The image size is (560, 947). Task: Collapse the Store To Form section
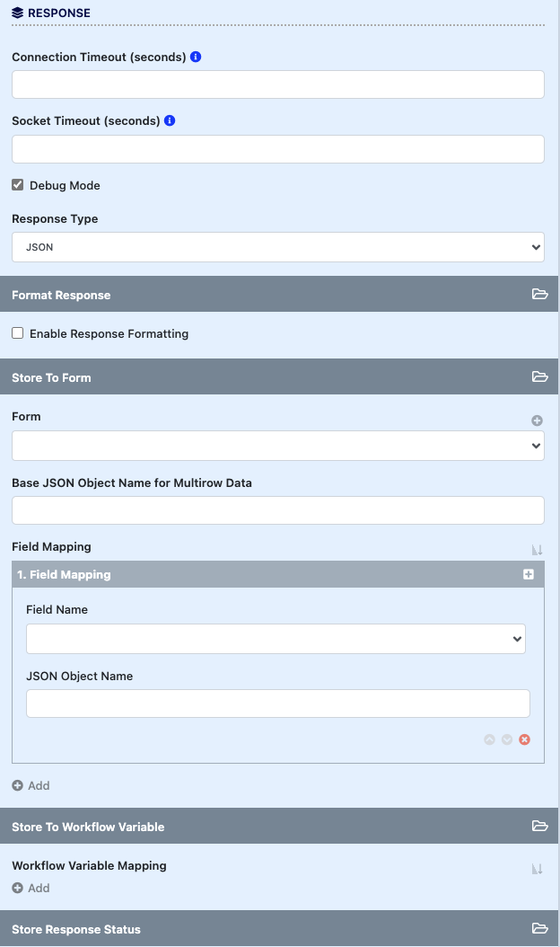539,377
